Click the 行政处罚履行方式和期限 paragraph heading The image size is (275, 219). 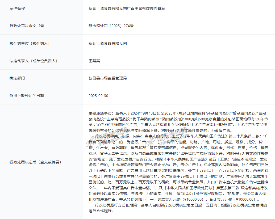click(116, 205)
